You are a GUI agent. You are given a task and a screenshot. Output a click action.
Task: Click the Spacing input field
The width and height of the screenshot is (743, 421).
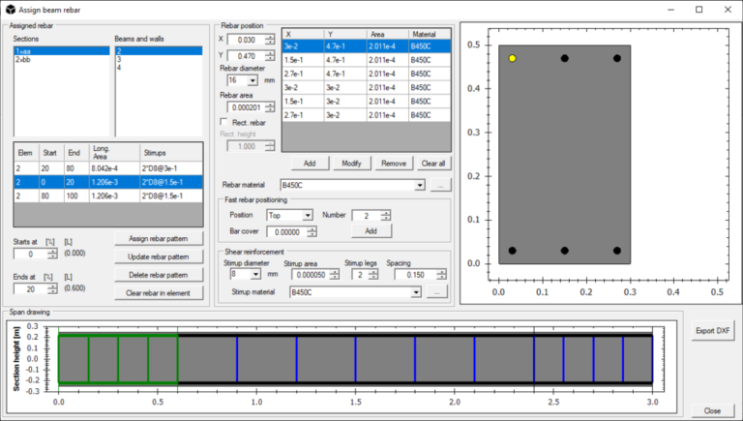(x=413, y=275)
